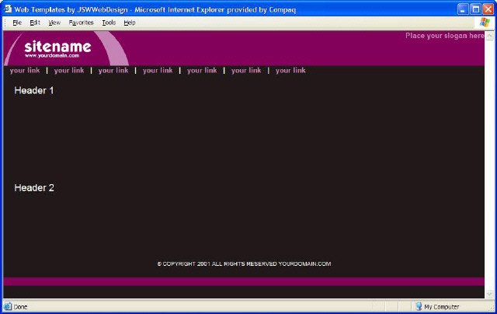Click the page icon beside Done status
The height and width of the screenshot is (314, 497).
(8, 307)
